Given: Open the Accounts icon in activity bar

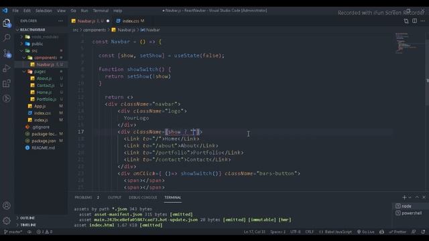Looking at the screenshot, I should point(7,206).
